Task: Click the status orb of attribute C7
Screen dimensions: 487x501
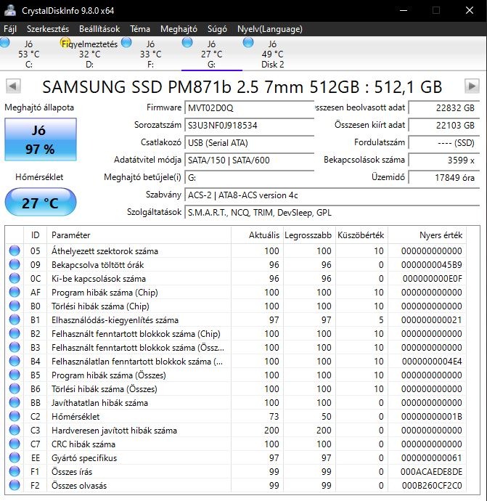Action: click(x=15, y=444)
